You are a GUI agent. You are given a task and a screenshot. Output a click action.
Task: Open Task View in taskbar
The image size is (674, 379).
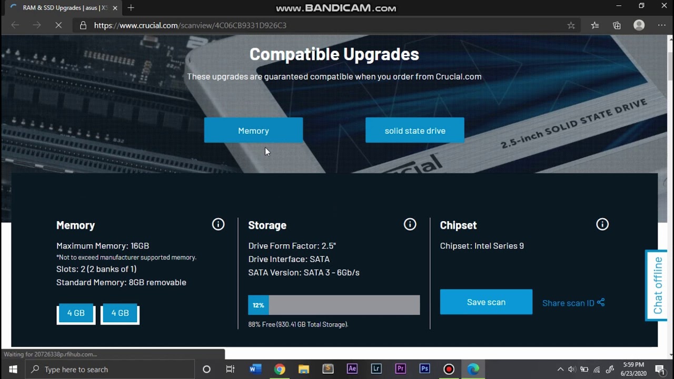[x=230, y=369]
